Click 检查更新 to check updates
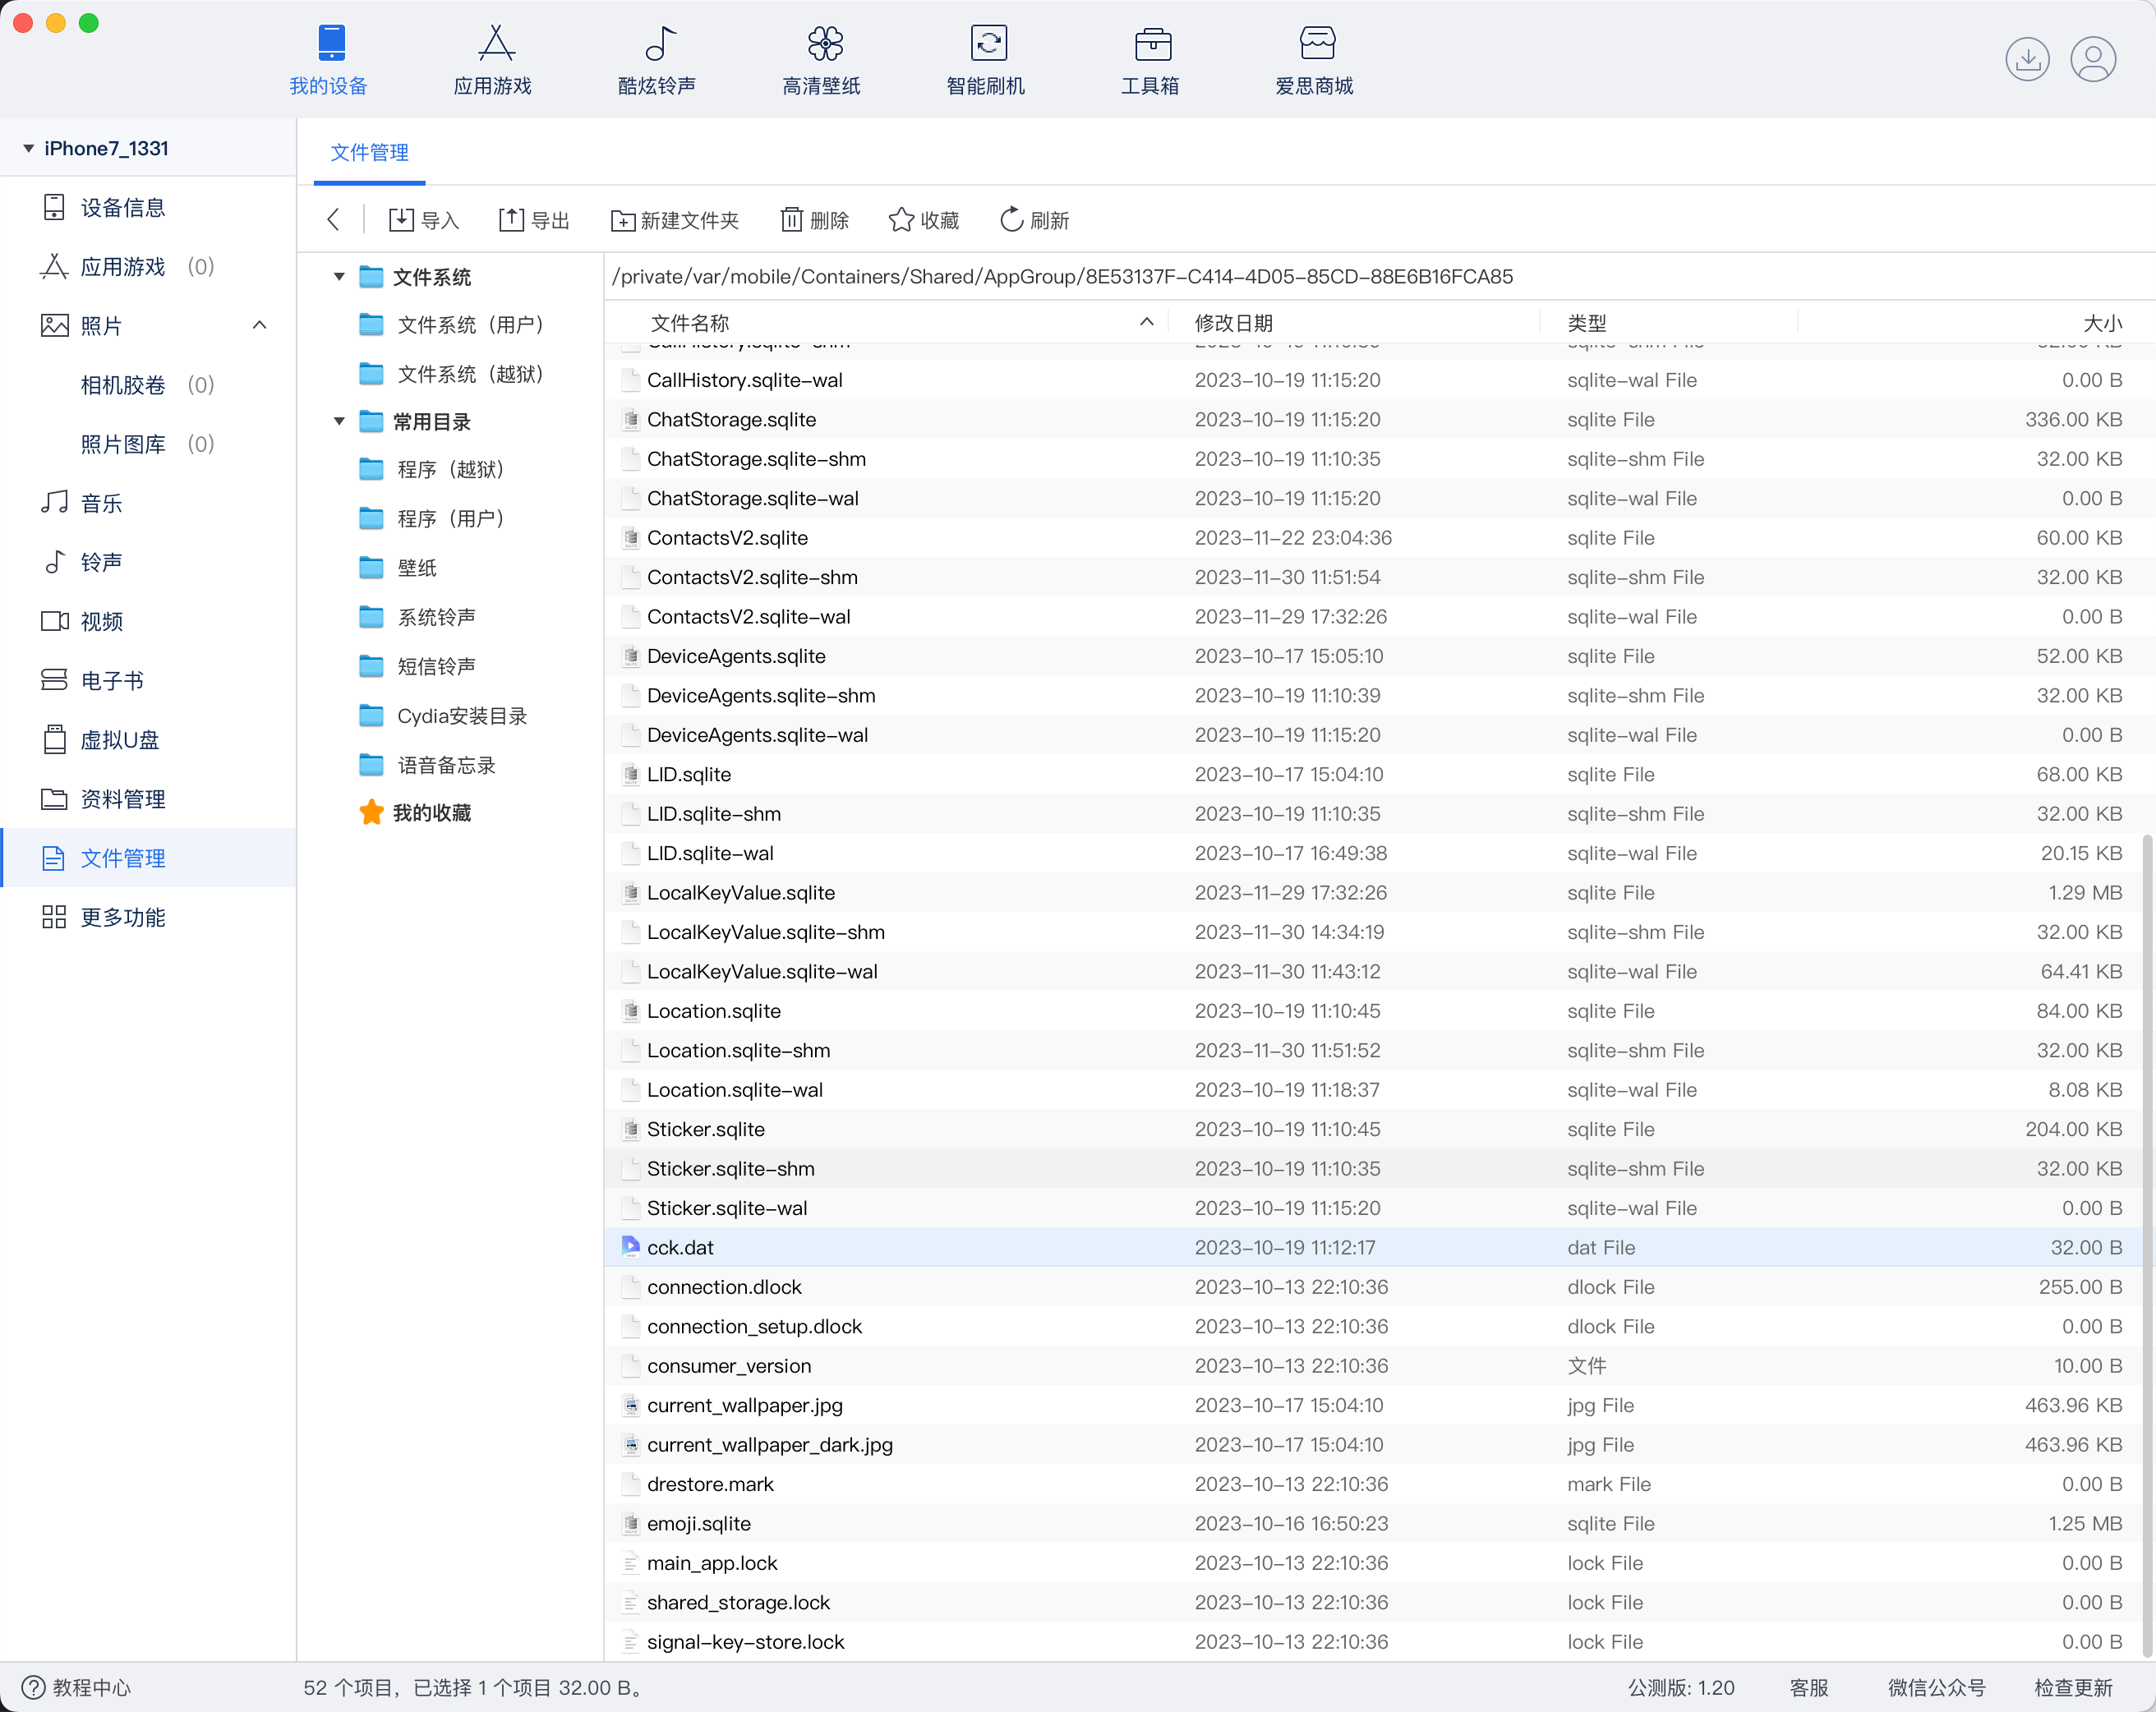 (x=2074, y=1688)
